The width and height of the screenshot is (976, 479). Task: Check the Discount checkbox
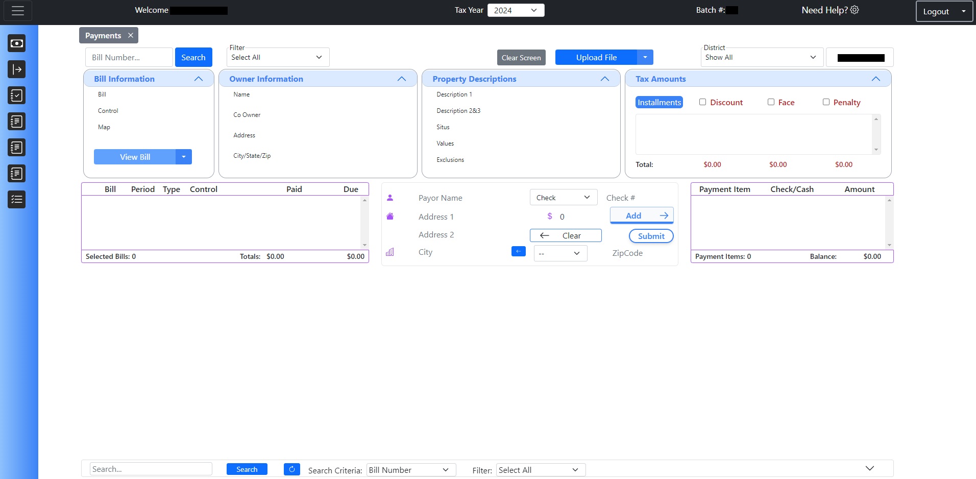click(702, 102)
